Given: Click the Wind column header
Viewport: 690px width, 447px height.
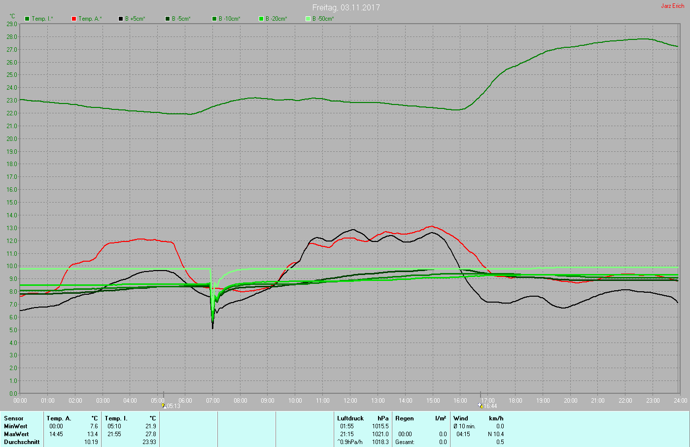Looking at the screenshot, I should click(461, 418).
